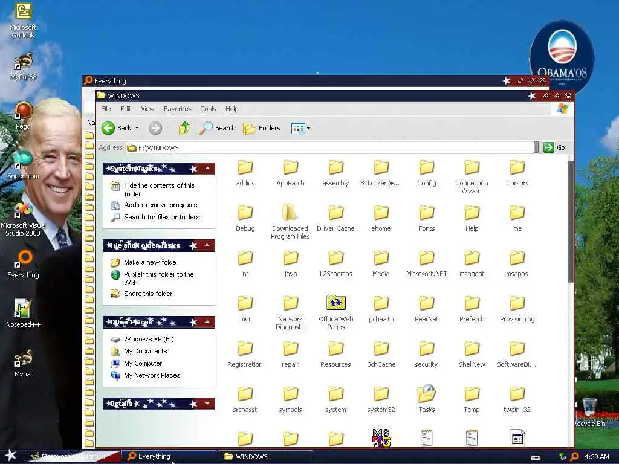619x464 pixels.
Task: Open the Favorites menu
Action: click(177, 109)
